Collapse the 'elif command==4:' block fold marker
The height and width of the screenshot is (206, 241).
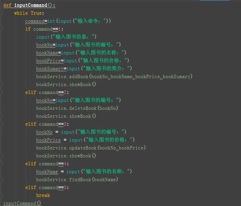(x=1, y=163)
